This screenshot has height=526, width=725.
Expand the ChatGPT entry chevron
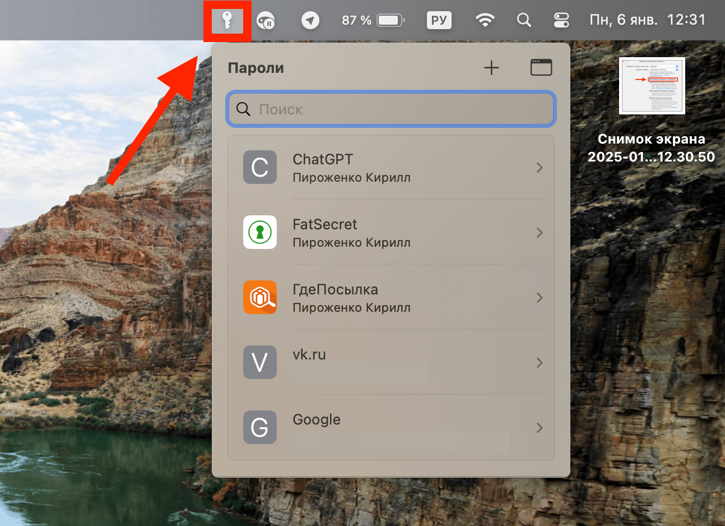click(539, 168)
